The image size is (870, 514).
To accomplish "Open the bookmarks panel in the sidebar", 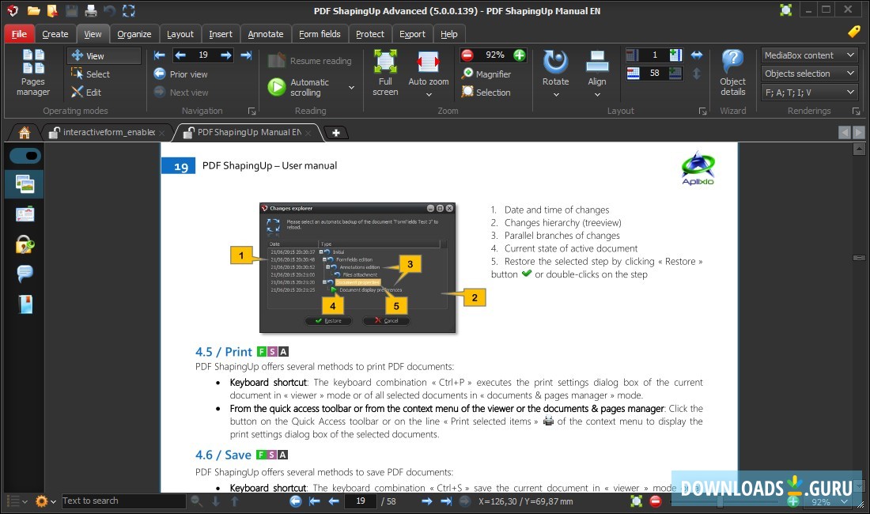I will (25, 303).
